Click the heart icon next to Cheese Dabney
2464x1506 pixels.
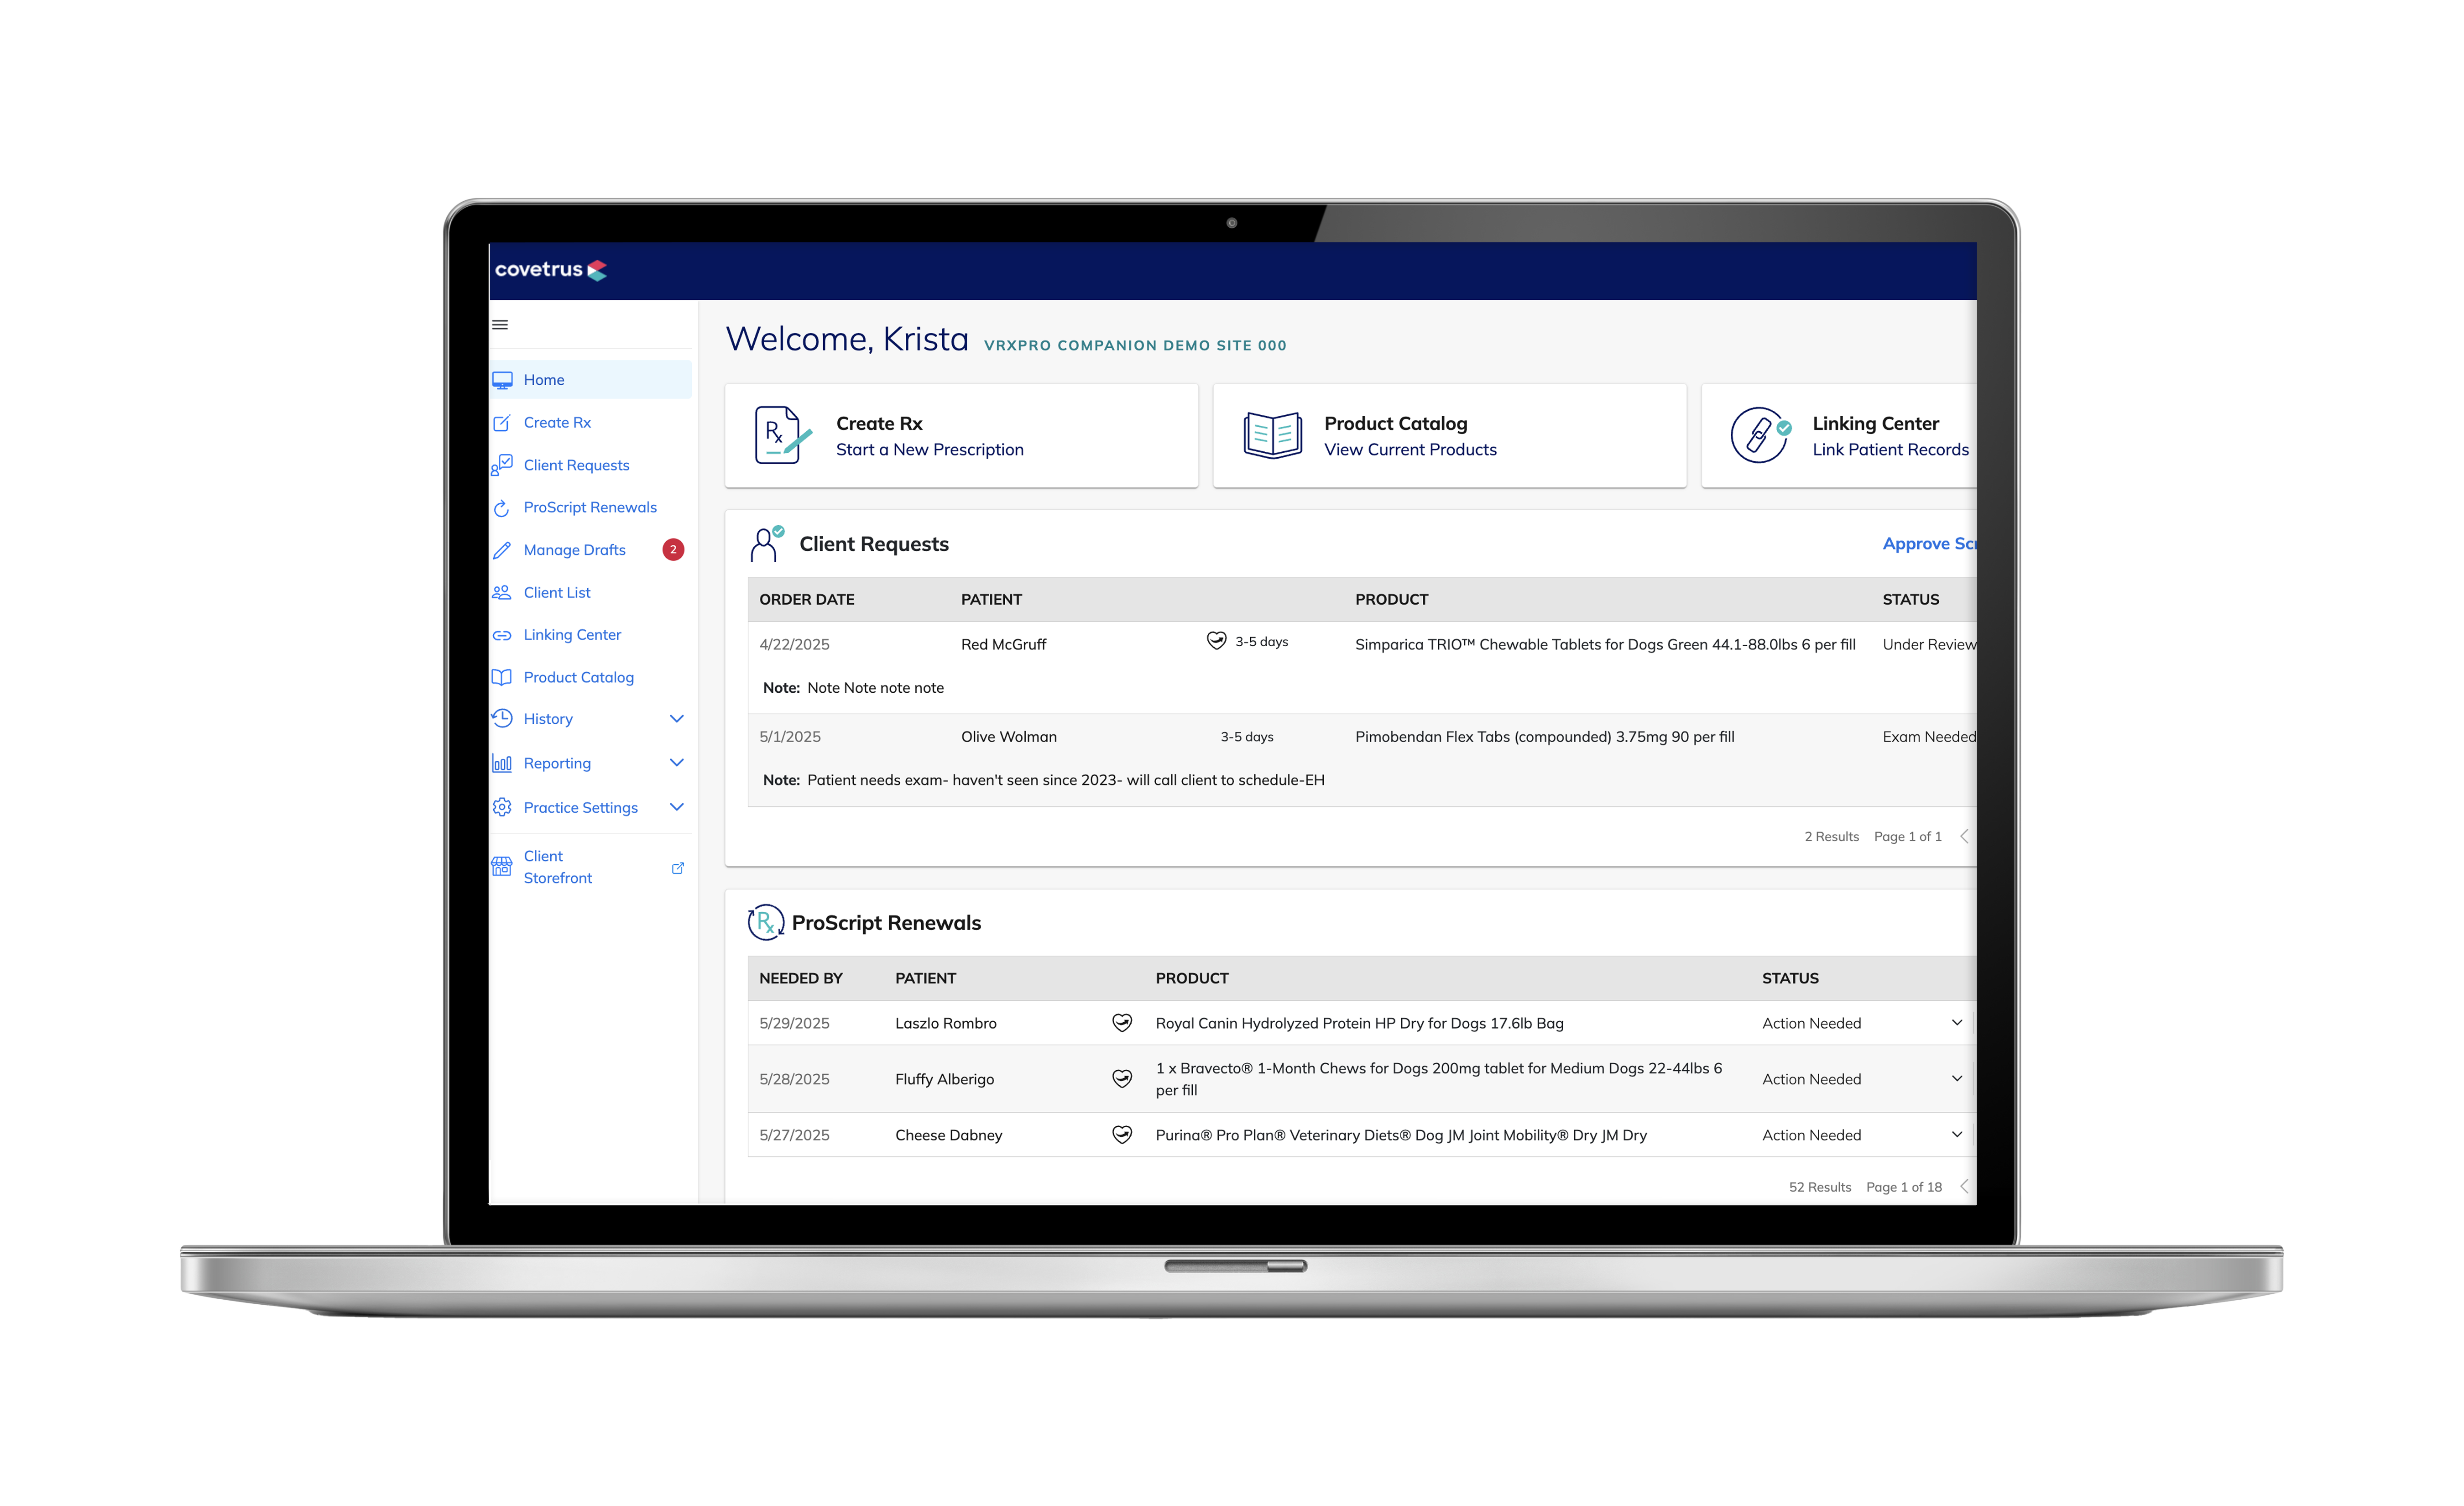click(x=1122, y=1134)
